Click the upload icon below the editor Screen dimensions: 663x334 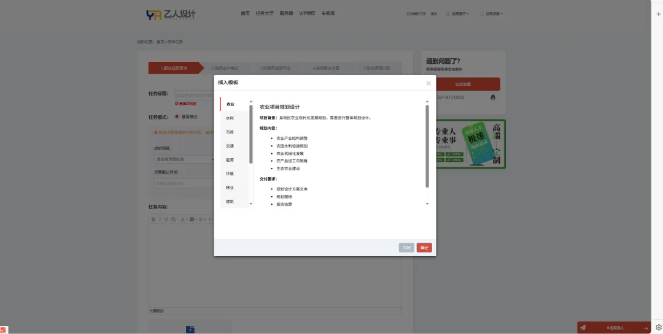pos(190,329)
